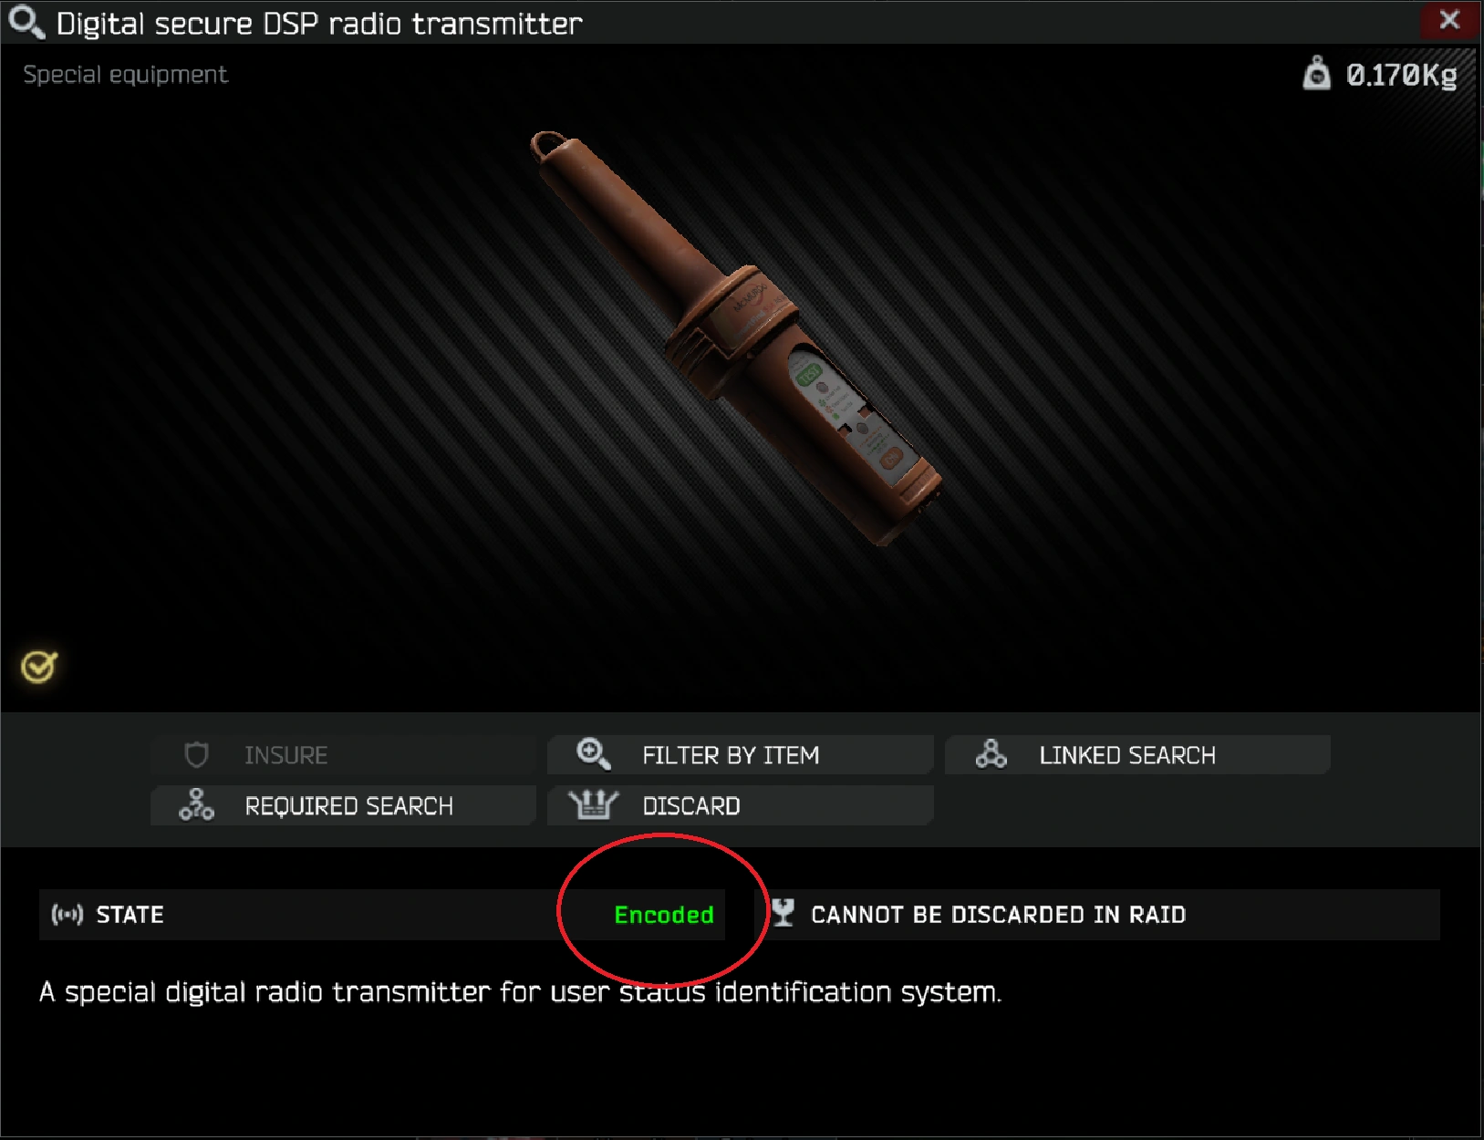
Task: Click the magnifier icon beside the item title
Action: [x=26, y=23]
